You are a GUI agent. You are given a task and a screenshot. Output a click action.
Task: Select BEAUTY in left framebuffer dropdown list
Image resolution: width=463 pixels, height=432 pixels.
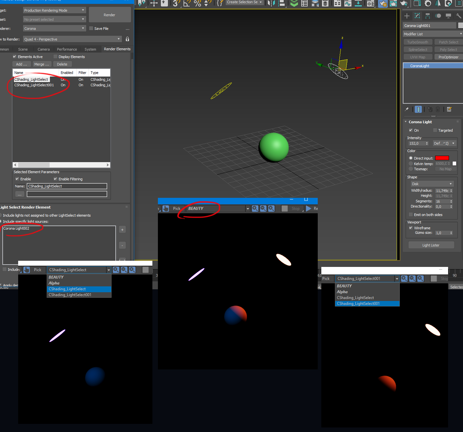point(56,277)
